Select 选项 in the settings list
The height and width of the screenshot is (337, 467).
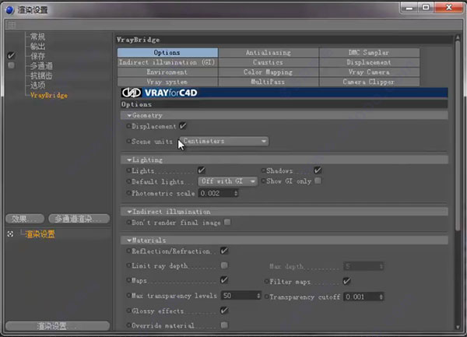[38, 86]
